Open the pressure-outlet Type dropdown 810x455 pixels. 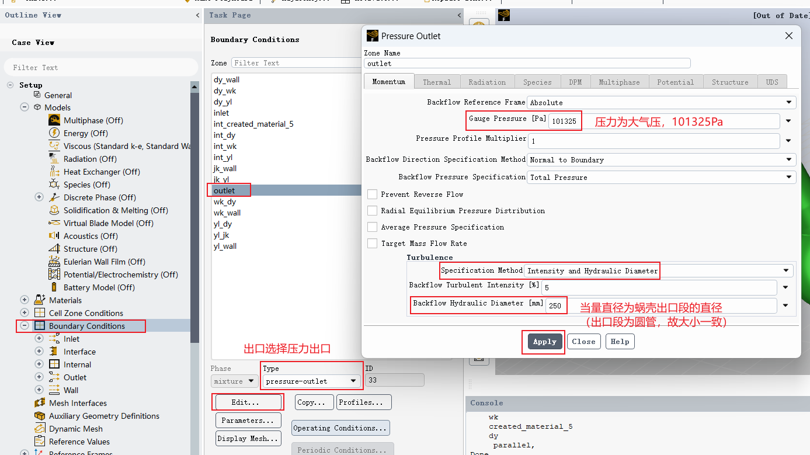point(311,381)
